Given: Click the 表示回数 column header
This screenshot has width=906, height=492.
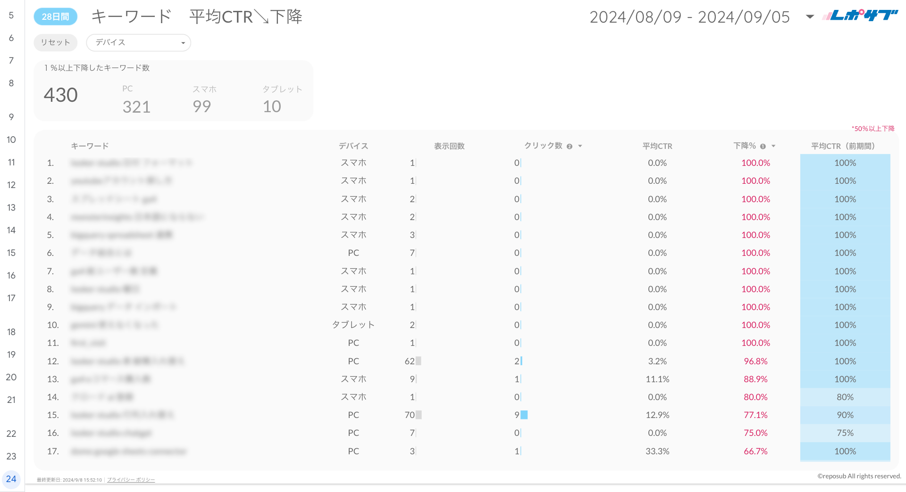Looking at the screenshot, I should (449, 146).
